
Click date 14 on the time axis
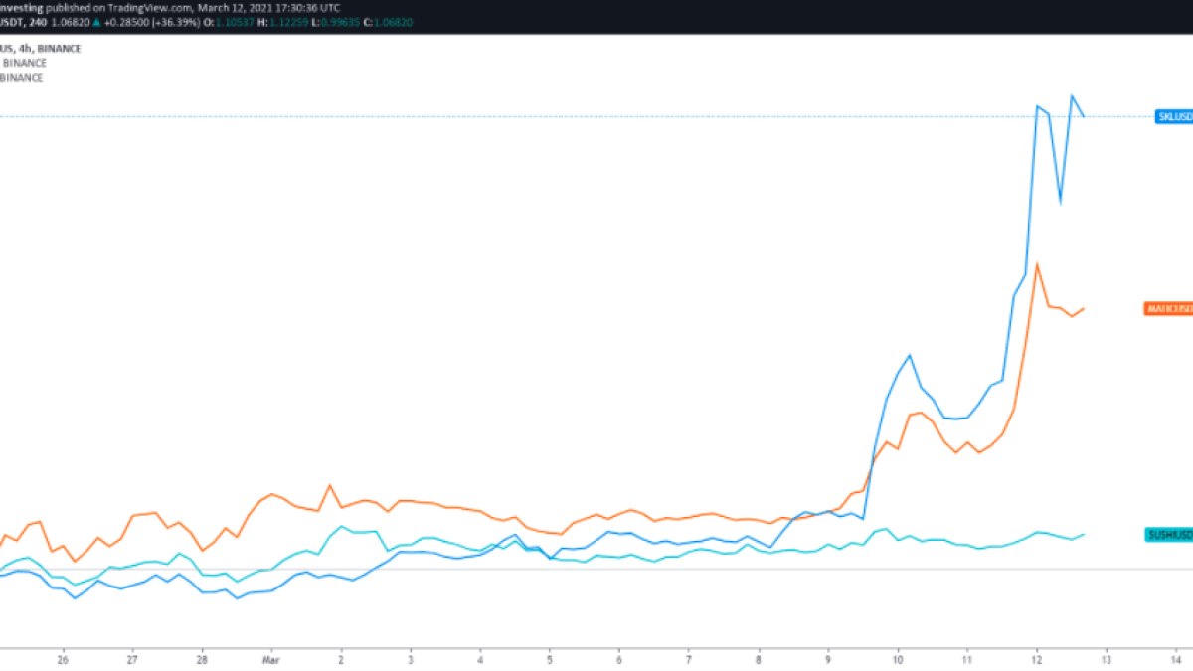click(1175, 659)
